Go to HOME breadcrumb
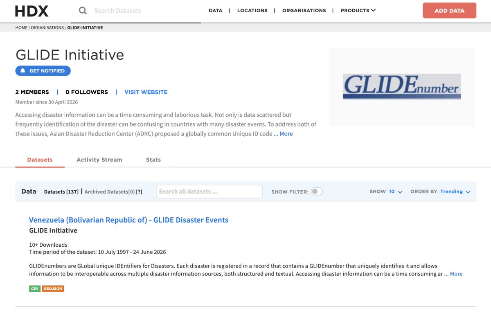 pos(21,28)
